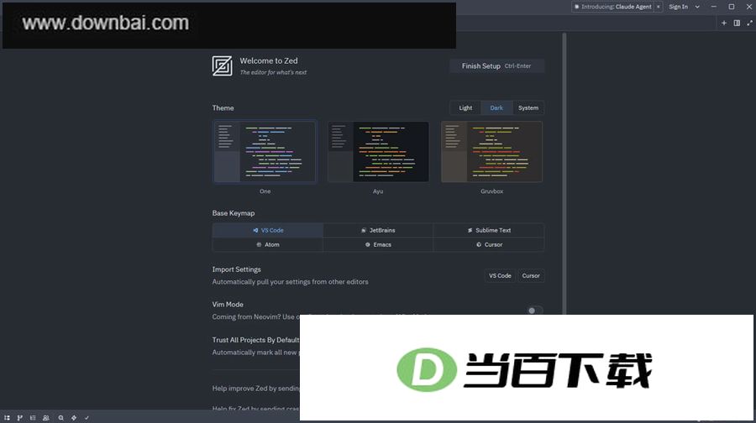The image size is (756, 423).
Task: Zoom the pane with expand arrows icon
Action: tap(749, 23)
